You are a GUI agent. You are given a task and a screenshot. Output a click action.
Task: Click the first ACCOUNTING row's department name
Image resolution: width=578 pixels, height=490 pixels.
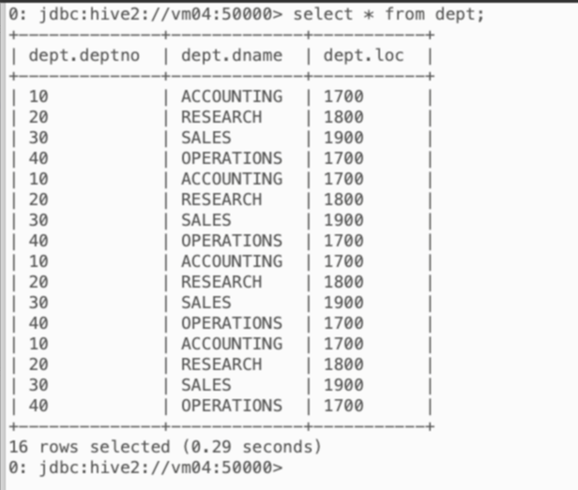coord(232,97)
